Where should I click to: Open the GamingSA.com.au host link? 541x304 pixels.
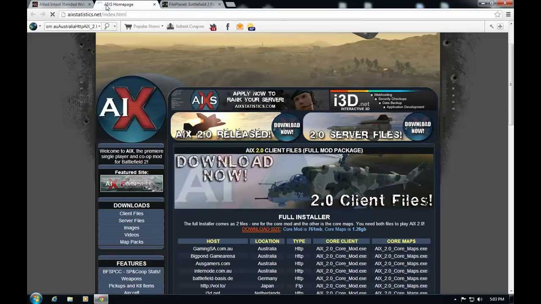213,249
